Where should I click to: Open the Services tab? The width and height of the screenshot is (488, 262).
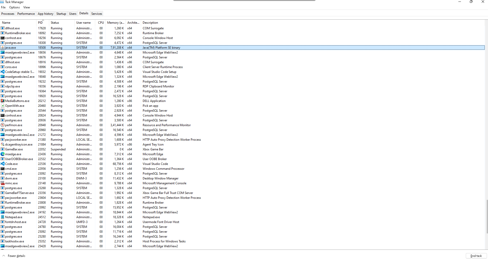tap(96, 14)
